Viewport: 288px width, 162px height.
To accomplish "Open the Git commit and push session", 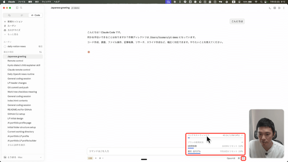I will pos(23,88).
